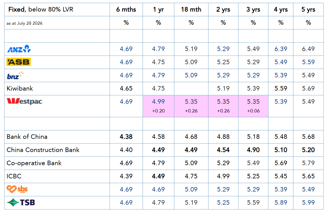Open the ASB bank logo

18,62
